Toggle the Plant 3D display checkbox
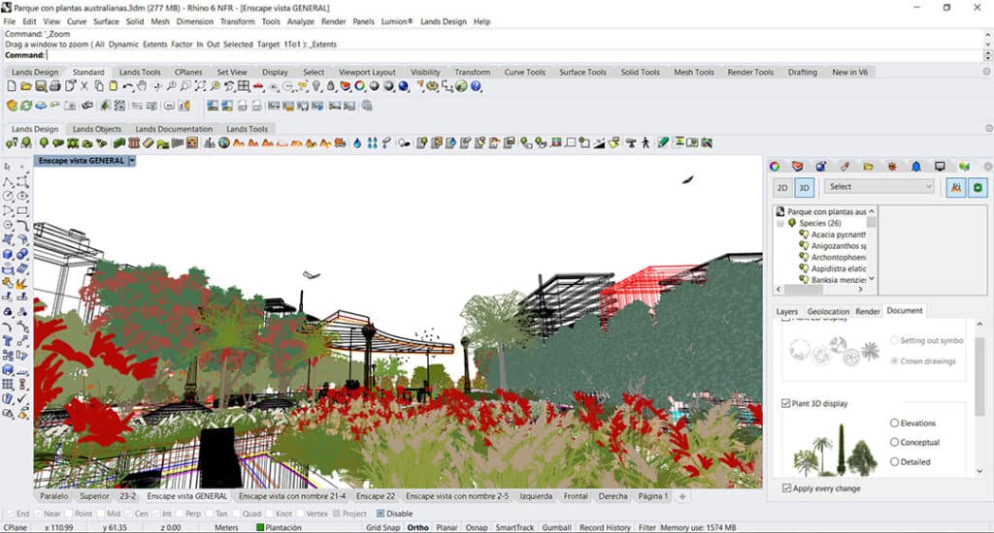The height and width of the screenshot is (533, 994). [787, 402]
